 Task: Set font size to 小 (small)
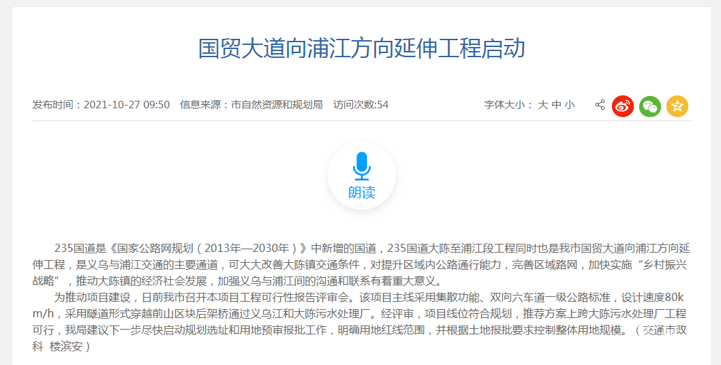(569, 105)
